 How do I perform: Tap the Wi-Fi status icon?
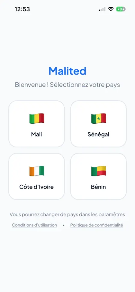[x=111, y=9]
